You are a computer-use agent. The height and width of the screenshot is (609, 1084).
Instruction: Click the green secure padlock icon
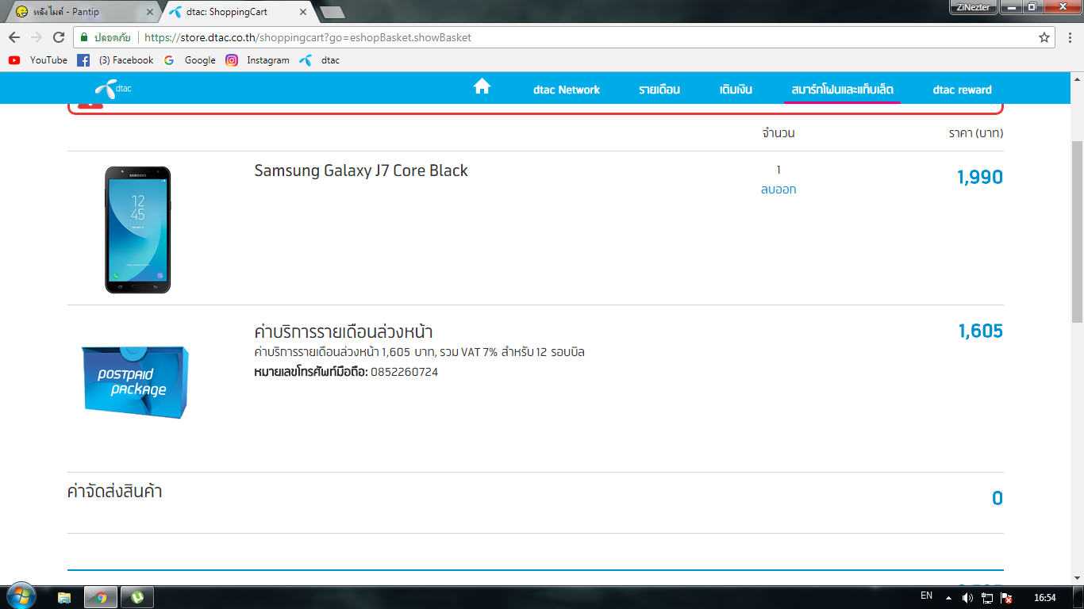point(84,37)
